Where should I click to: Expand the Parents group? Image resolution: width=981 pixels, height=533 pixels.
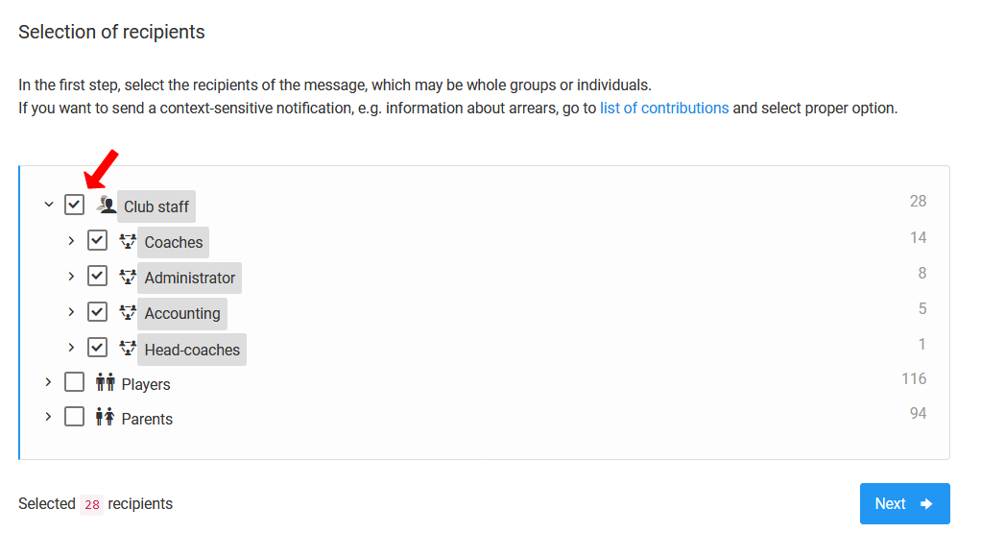click(x=49, y=417)
